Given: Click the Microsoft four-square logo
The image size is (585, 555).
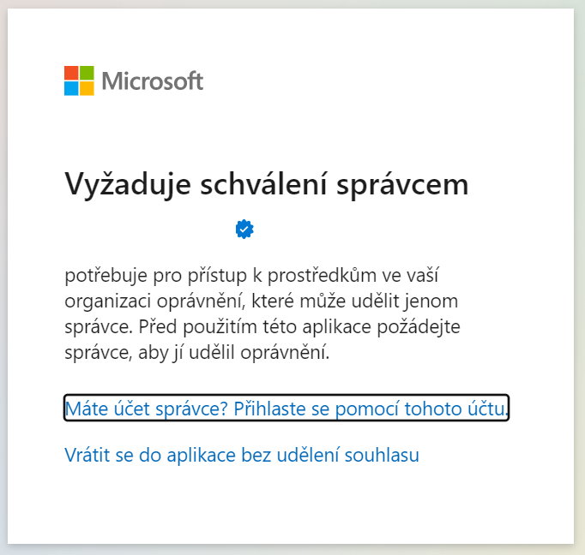Looking at the screenshot, I should coord(79,81).
